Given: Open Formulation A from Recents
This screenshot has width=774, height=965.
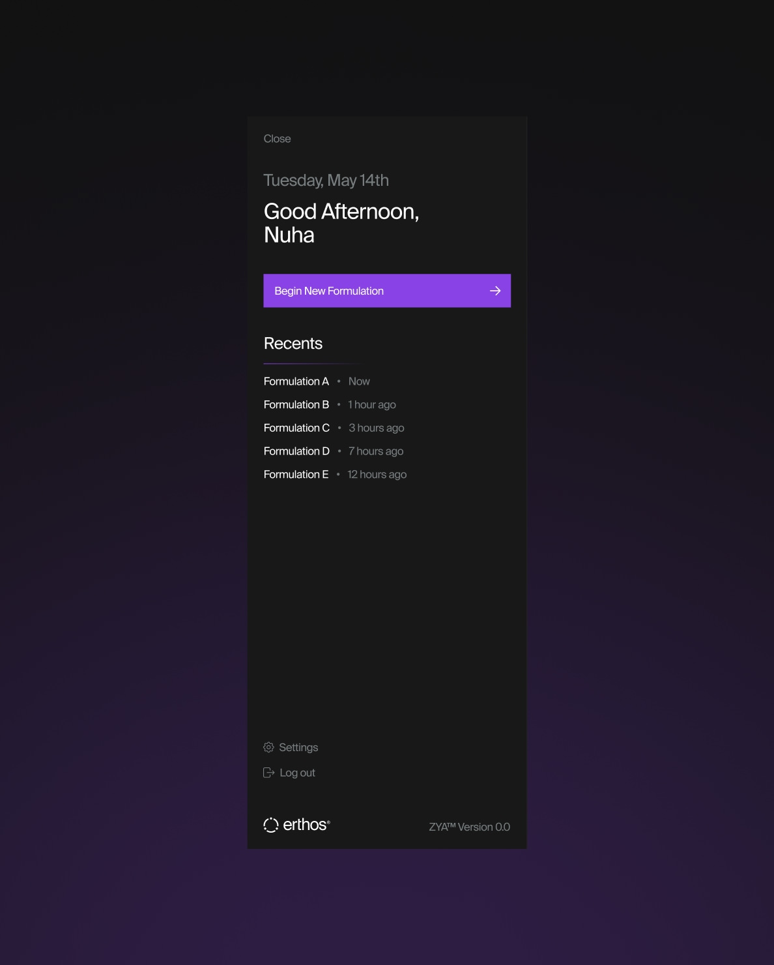Looking at the screenshot, I should click(x=296, y=381).
